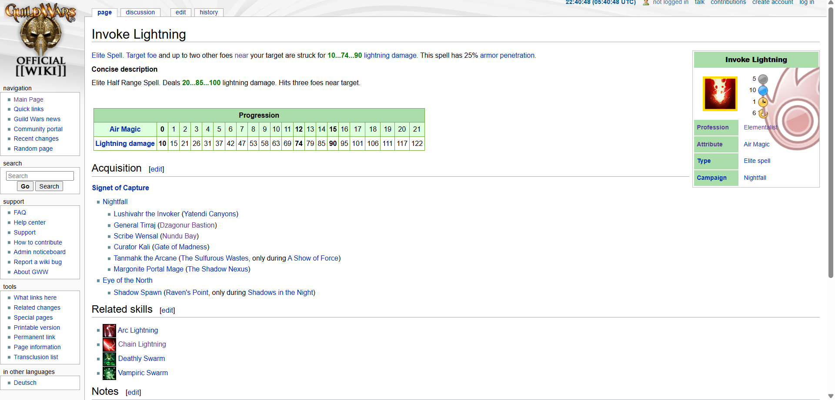The image size is (835, 400).
Task: Click Report a wiki bug
Action: (x=38, y=262)
